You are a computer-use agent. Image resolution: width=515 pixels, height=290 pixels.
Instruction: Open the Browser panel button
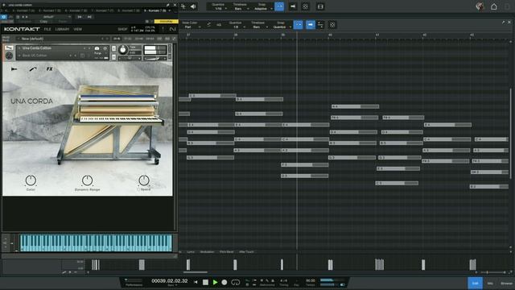click(506, 283)
